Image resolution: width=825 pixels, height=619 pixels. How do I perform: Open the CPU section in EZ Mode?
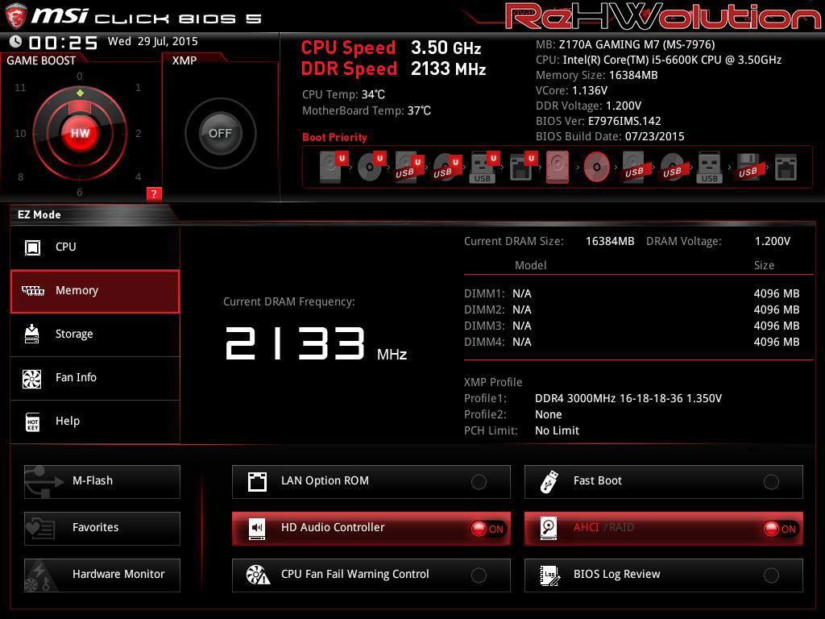(x=95, y=247)
